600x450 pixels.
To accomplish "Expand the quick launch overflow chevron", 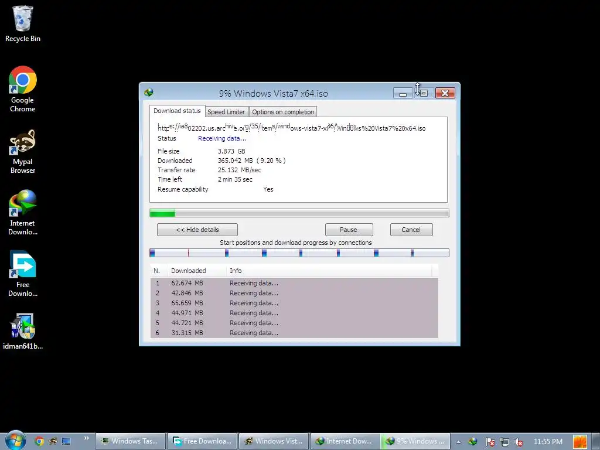I will coord(87,438).
